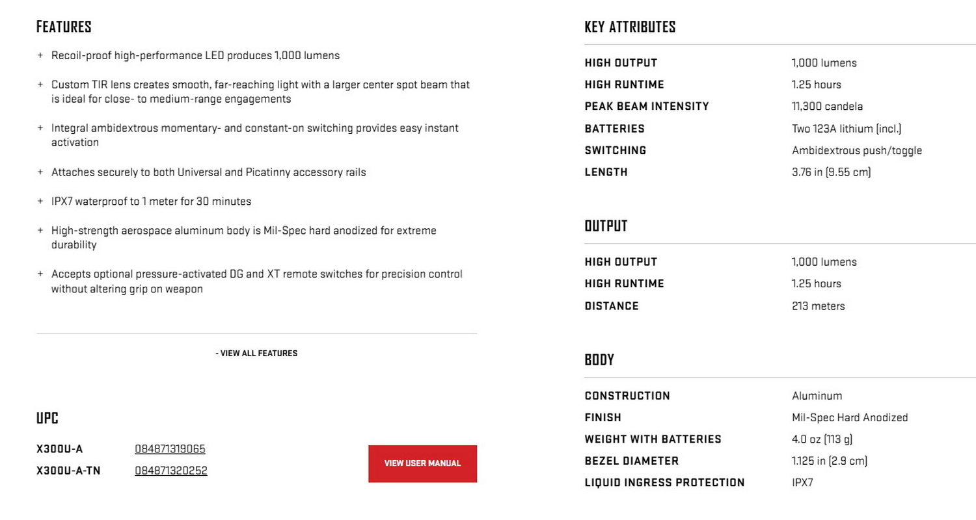
Task: Click the plus bullet beside DG and XT switches
Action: [40, 274]
